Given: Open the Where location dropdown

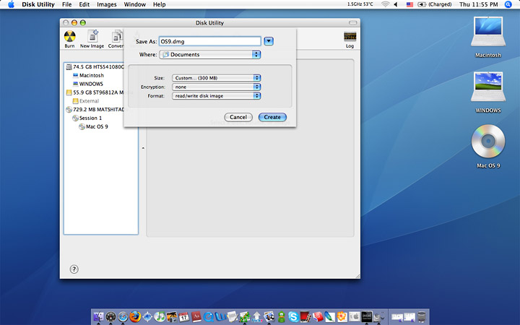Looking at the screenshot, I should click(209, 54).
